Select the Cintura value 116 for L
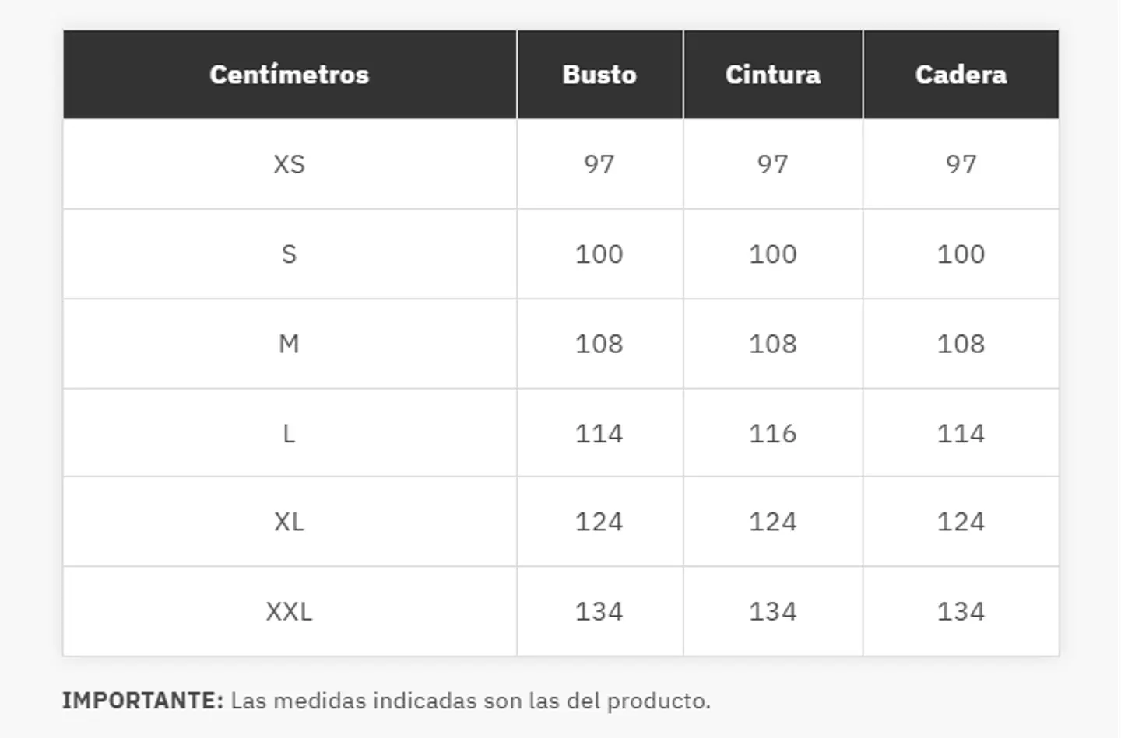The width and height of the screenshot is (1121, 738). [773, 433]
